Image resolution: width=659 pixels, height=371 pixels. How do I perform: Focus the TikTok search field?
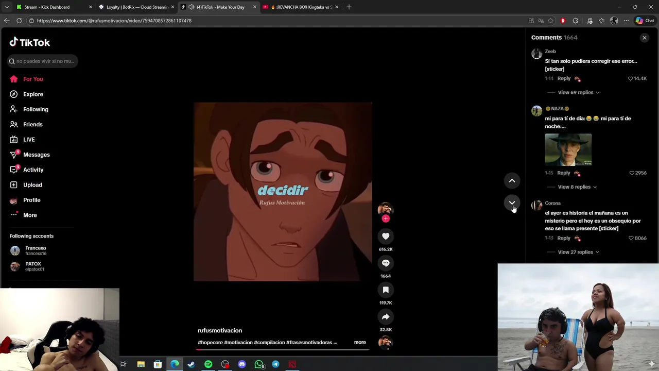pos(43,61)
